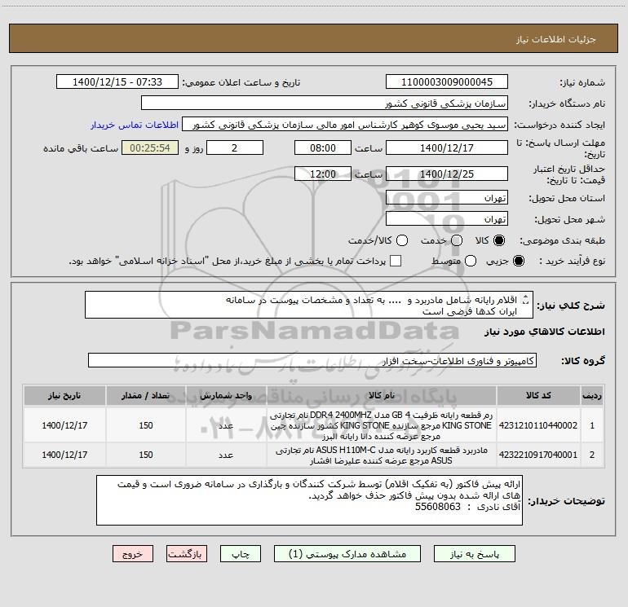Click the اطلاعات کالاهای مورد نیاز heading
The width and height of the screenshot is (628, 607).
(544, 332)
